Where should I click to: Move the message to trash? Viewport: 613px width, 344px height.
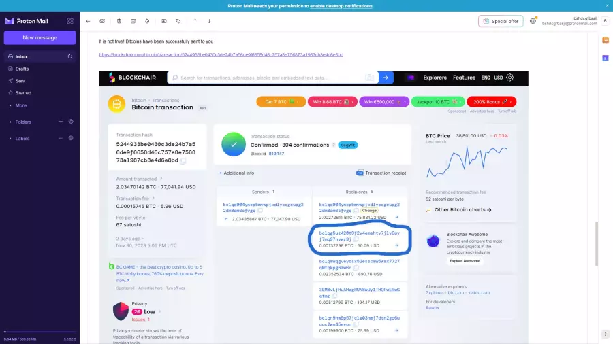coord(119,21)
